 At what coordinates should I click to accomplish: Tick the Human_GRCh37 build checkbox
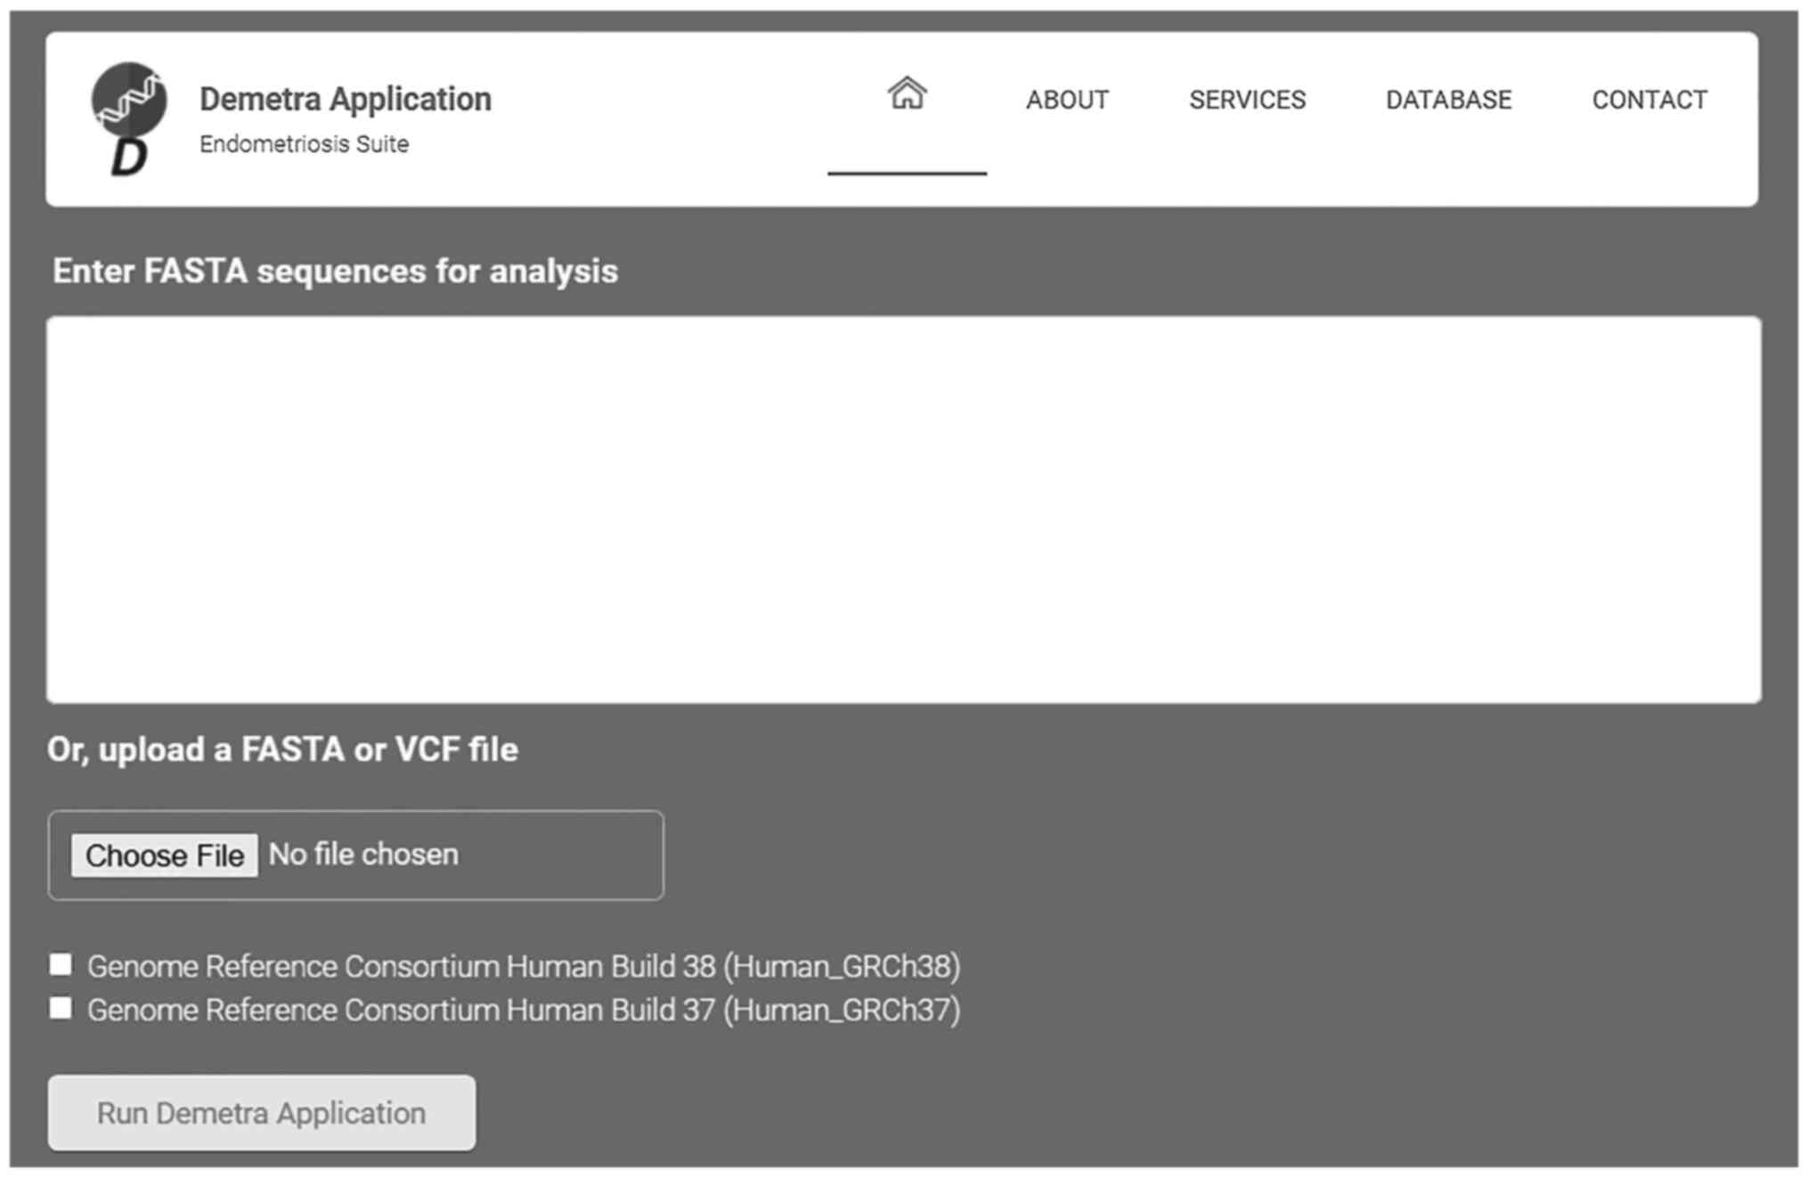click(61, 1008)
